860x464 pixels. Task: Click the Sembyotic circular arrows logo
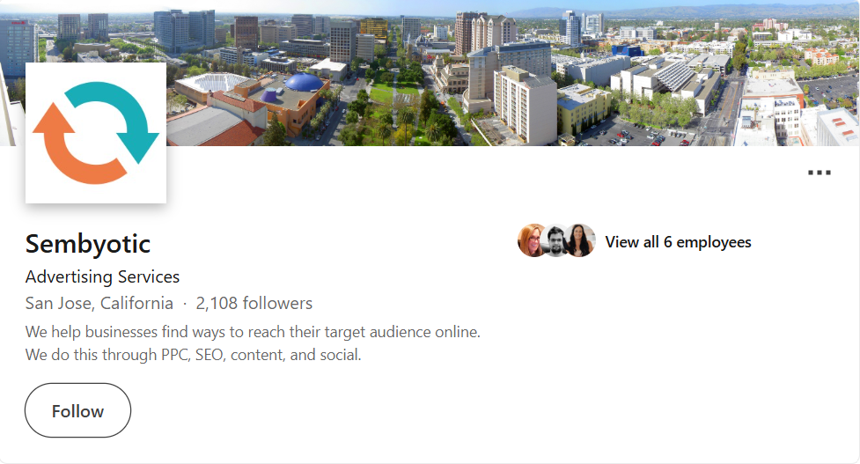pos(96,133)
